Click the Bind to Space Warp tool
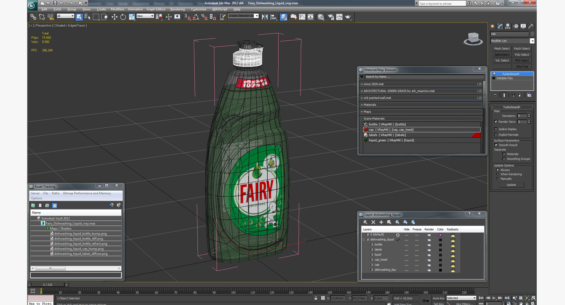Image resolution: width=565 pixels, height=305 pixels. click(x=51, y=17)
